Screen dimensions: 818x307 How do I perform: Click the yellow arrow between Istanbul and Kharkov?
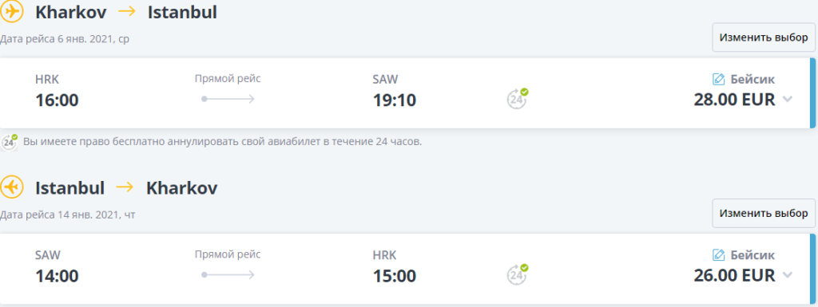pos(125,187)
